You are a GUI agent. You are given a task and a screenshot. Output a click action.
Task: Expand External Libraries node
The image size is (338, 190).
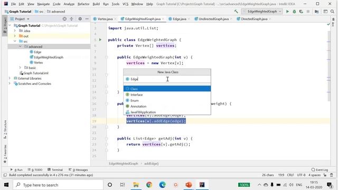click(x=10, y=78)
